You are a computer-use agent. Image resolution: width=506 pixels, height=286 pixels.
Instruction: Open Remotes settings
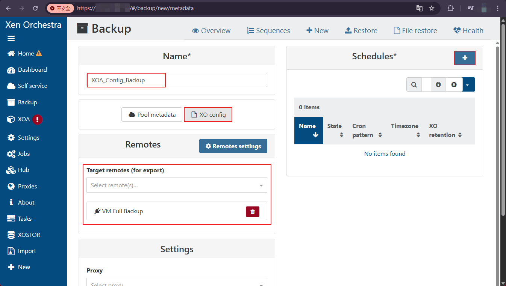coord(233,146)
